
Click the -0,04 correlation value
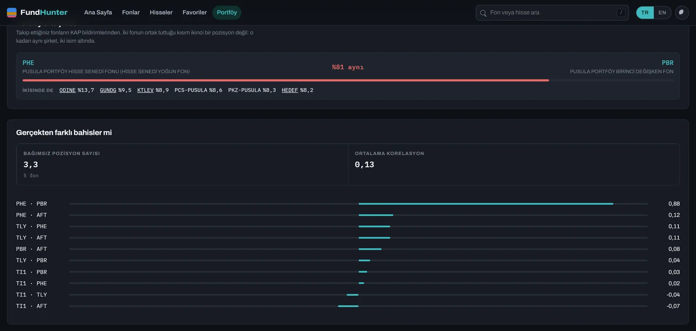[673, 295]
